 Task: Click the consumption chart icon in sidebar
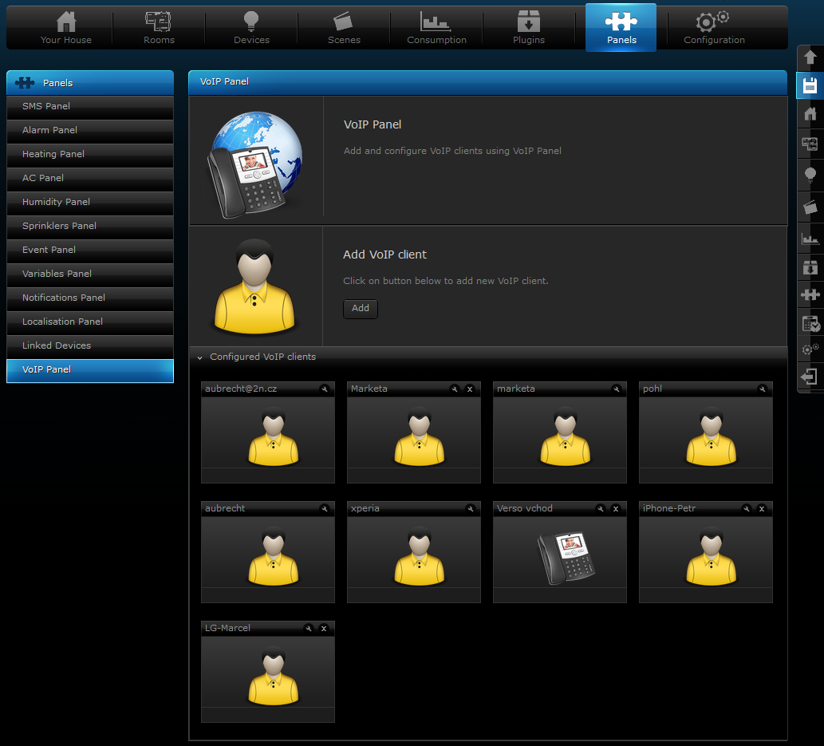click(810, 238)
